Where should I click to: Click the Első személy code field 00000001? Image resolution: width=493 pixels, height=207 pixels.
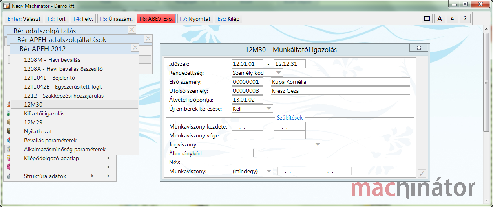tap(247, 82)
